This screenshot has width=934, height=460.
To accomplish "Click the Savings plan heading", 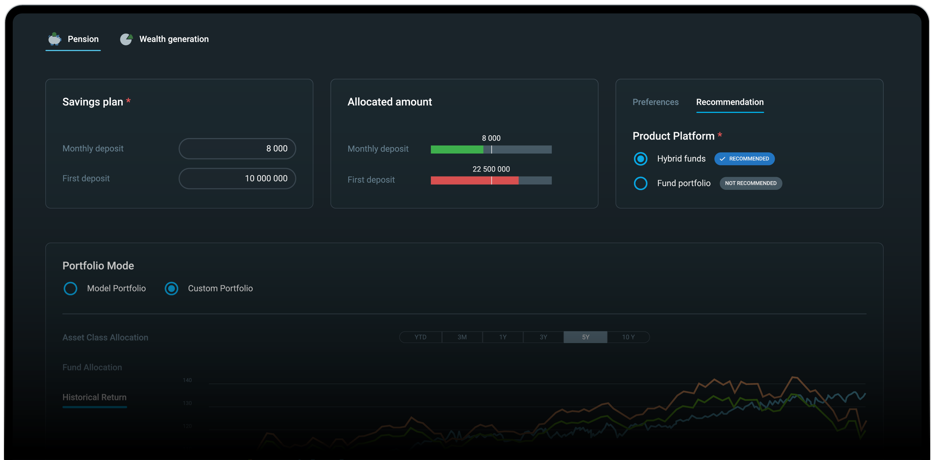I will tap(93, 102).
